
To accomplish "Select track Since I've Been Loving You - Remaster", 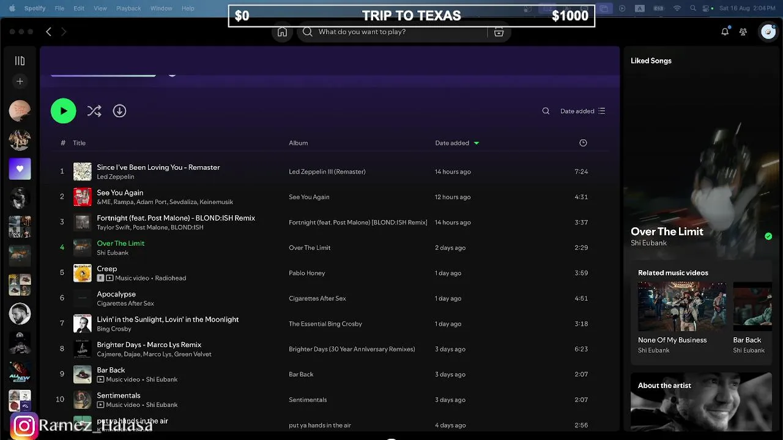I will (158, 167).
